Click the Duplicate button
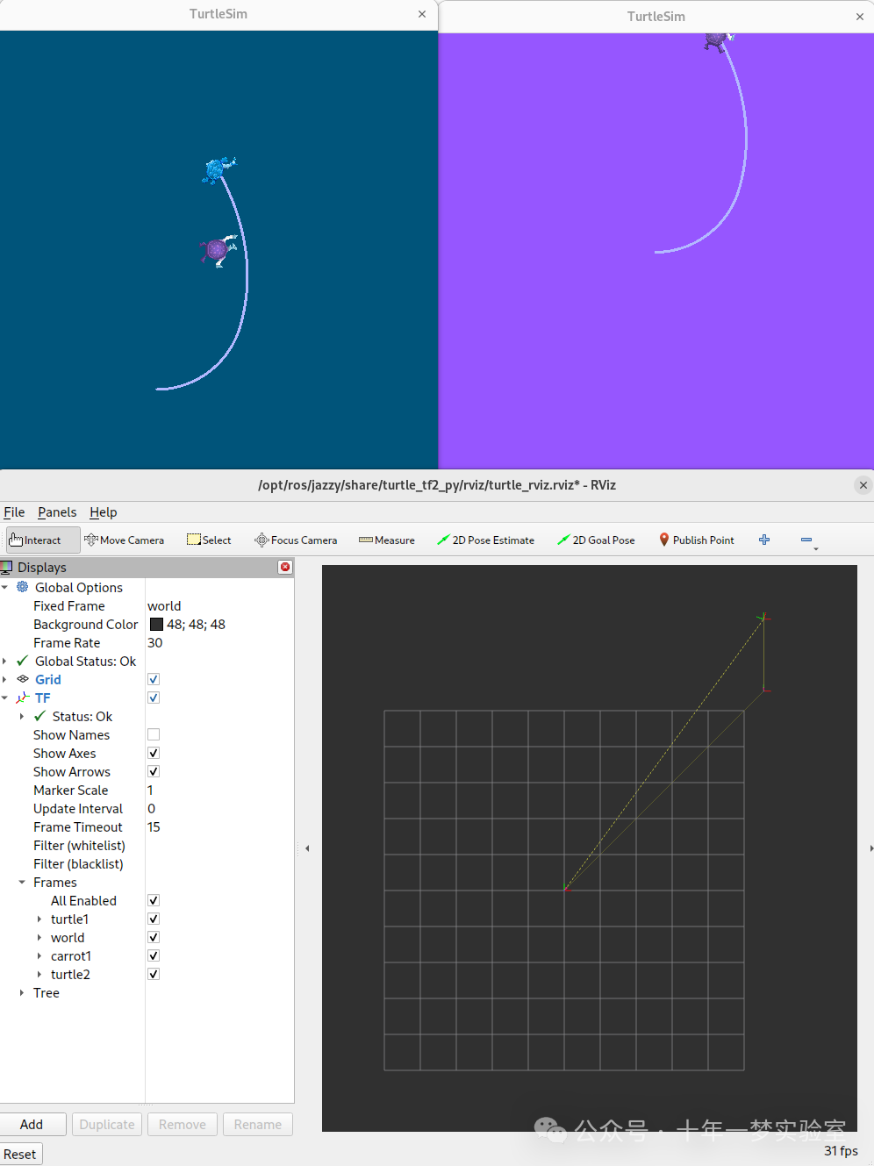The height and width of the screenshot is (1166, 874). coord(107,1124)
